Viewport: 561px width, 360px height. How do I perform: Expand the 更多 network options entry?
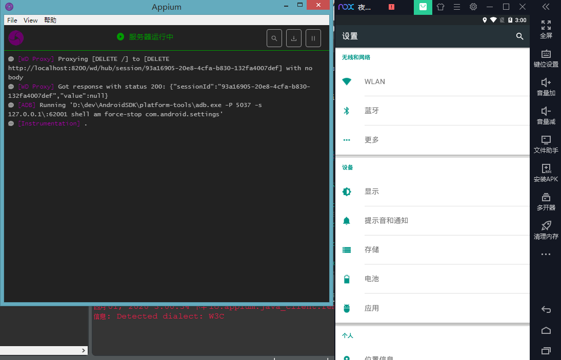(x=372, y=140)
